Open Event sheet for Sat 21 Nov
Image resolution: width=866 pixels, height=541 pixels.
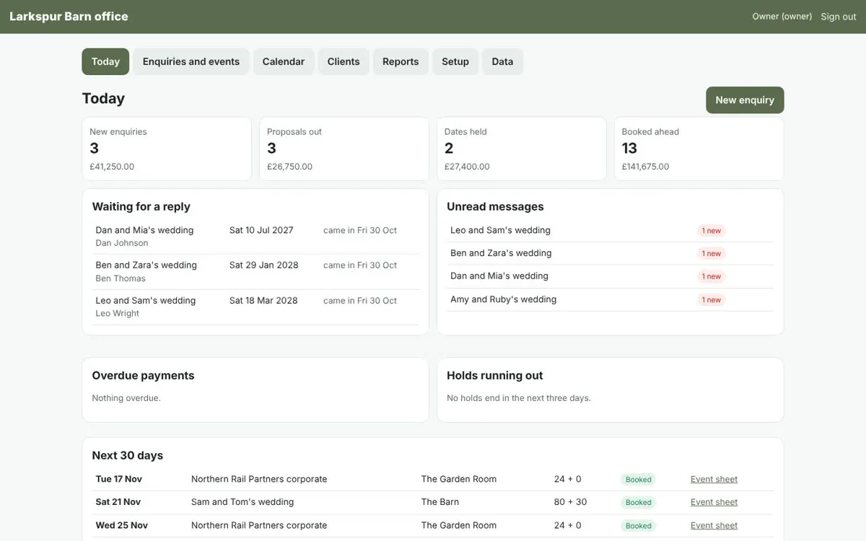714,502
